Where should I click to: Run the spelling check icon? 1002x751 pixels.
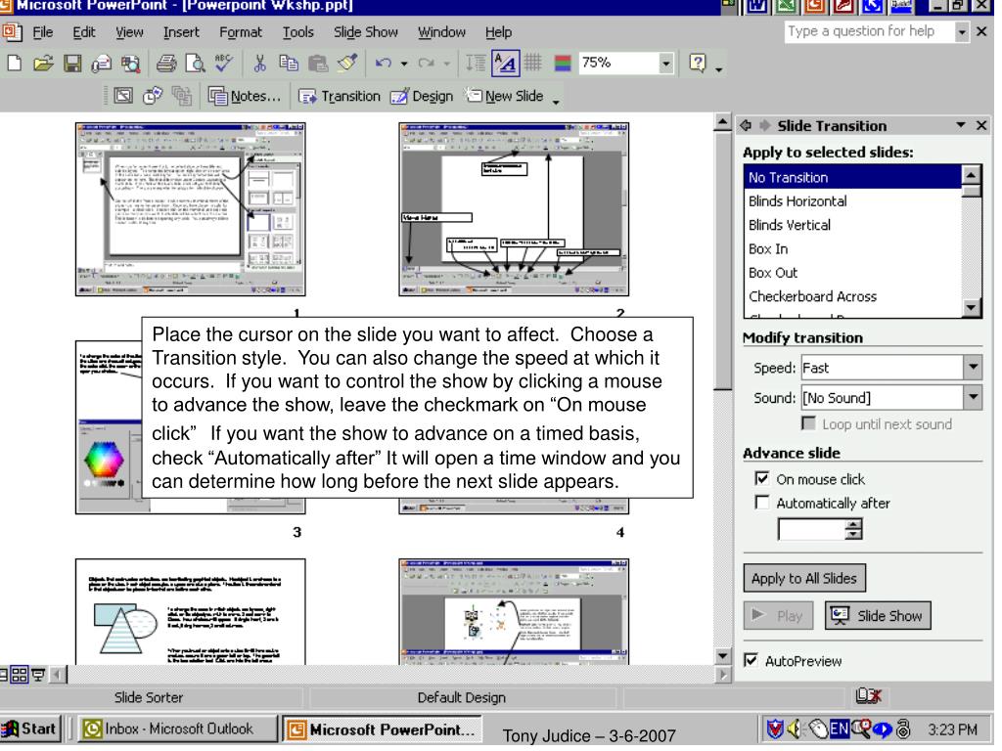point(224,64)
